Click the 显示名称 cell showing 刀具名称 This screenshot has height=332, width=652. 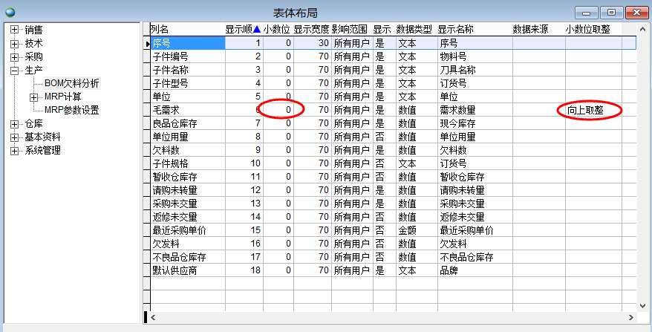(x=473, y=70)
